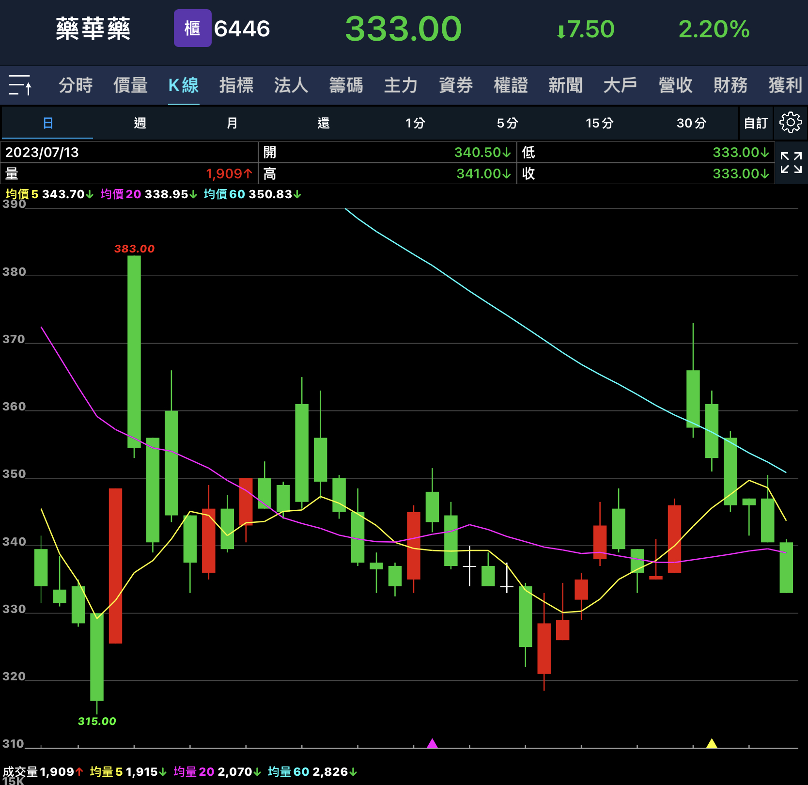Open the 營收 tab
This screenshot has width=808, height=785.
click(675, 85)
